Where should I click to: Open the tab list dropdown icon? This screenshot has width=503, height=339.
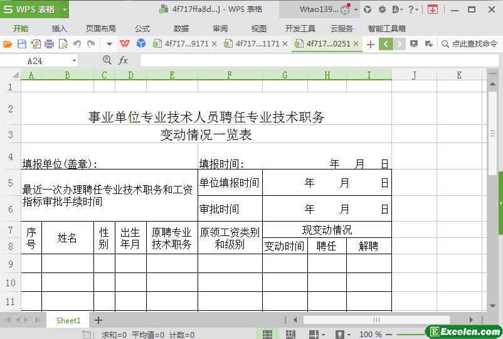tap(428, 44)
